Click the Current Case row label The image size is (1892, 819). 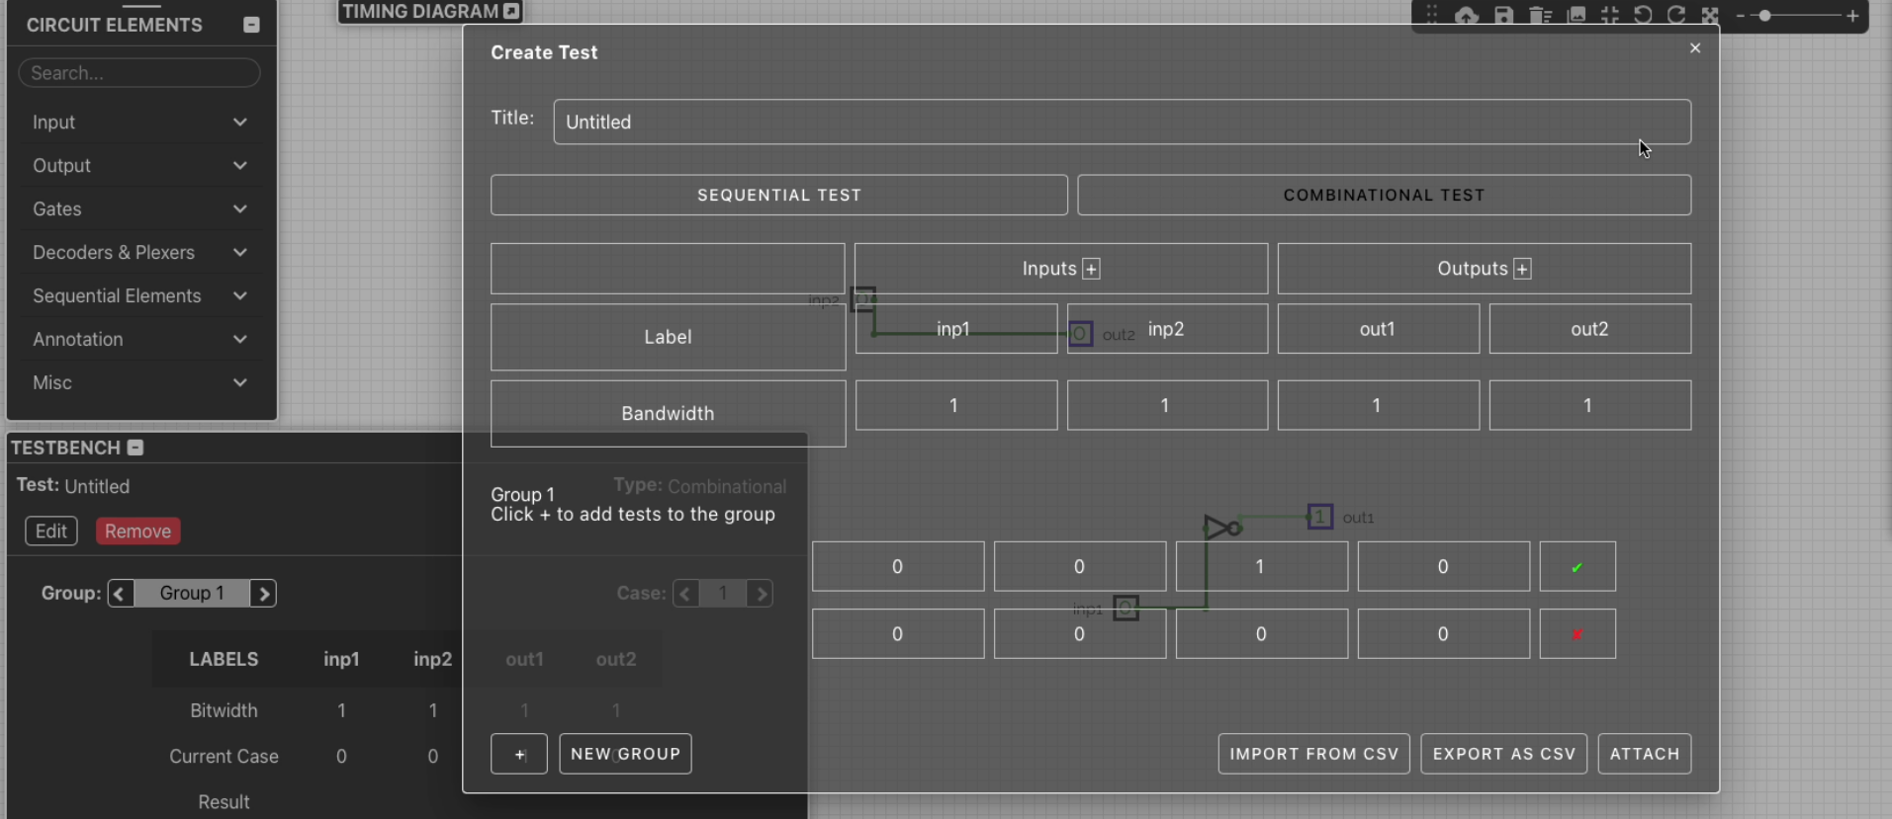click(x=224, y=756)
